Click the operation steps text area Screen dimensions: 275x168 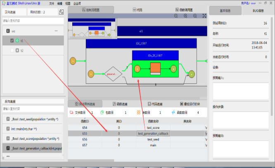pyautogui.click(x=241, y=120)
